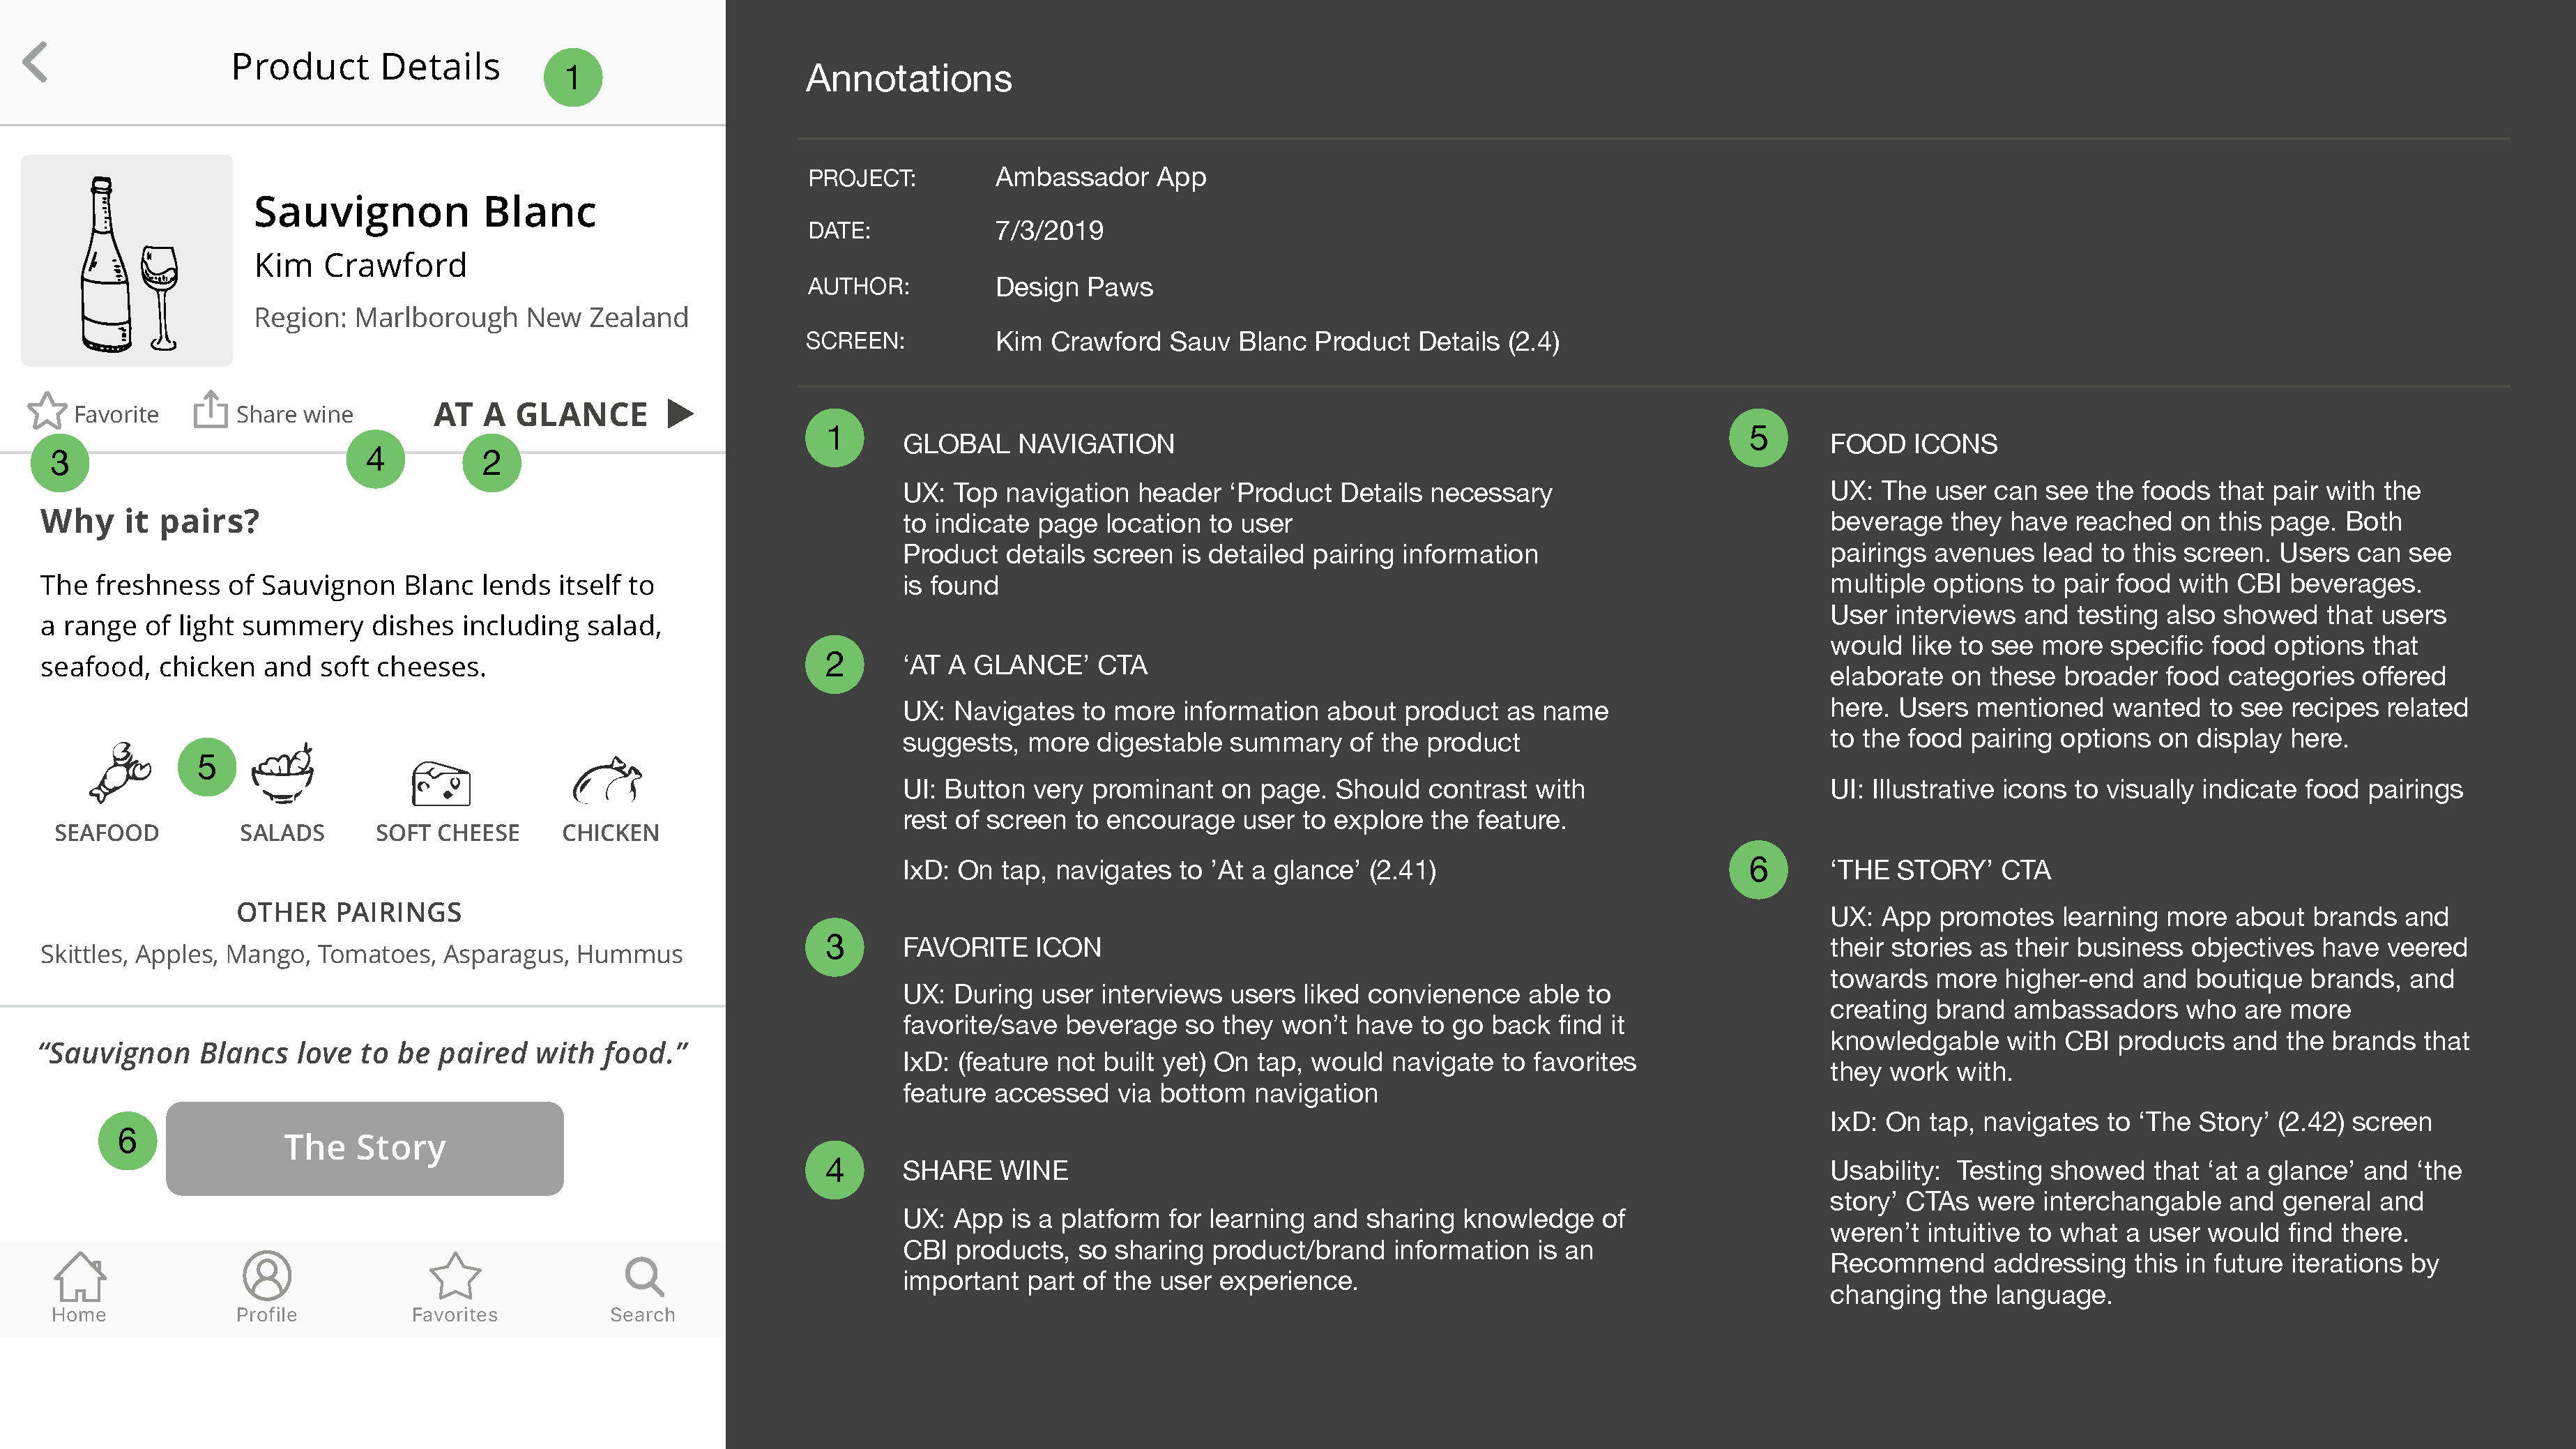Select the Soft Cheese icon
This screenshot has height=1449, width=2576.
click(441, 783)
